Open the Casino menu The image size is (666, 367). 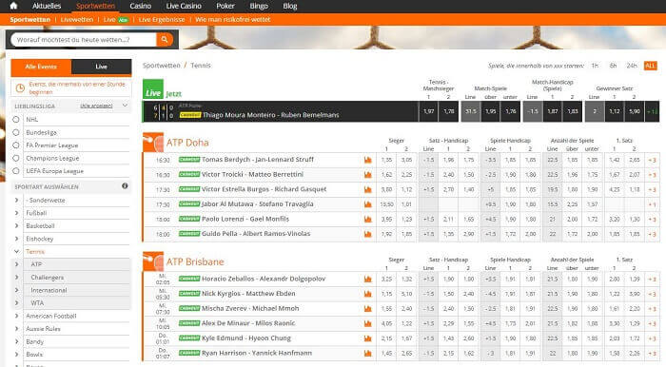[140, 6]
